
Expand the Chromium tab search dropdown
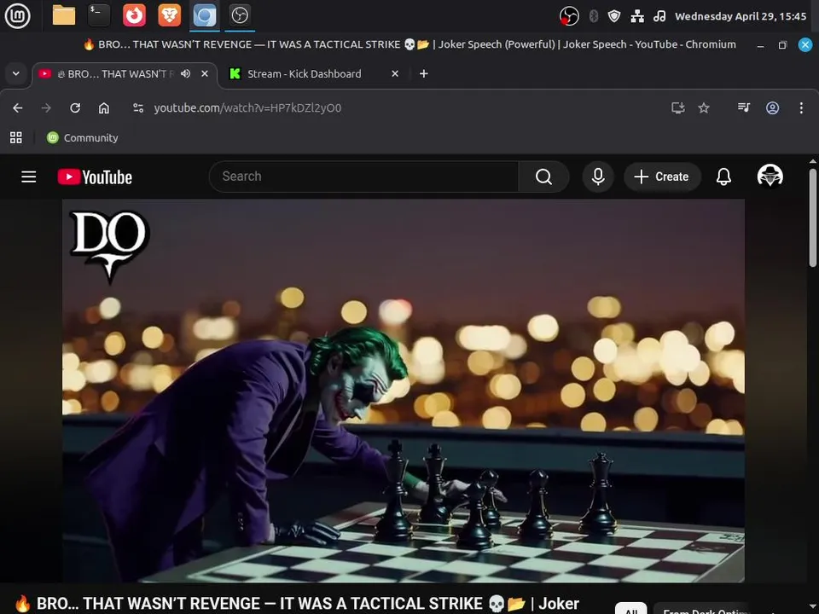[16, 73]
